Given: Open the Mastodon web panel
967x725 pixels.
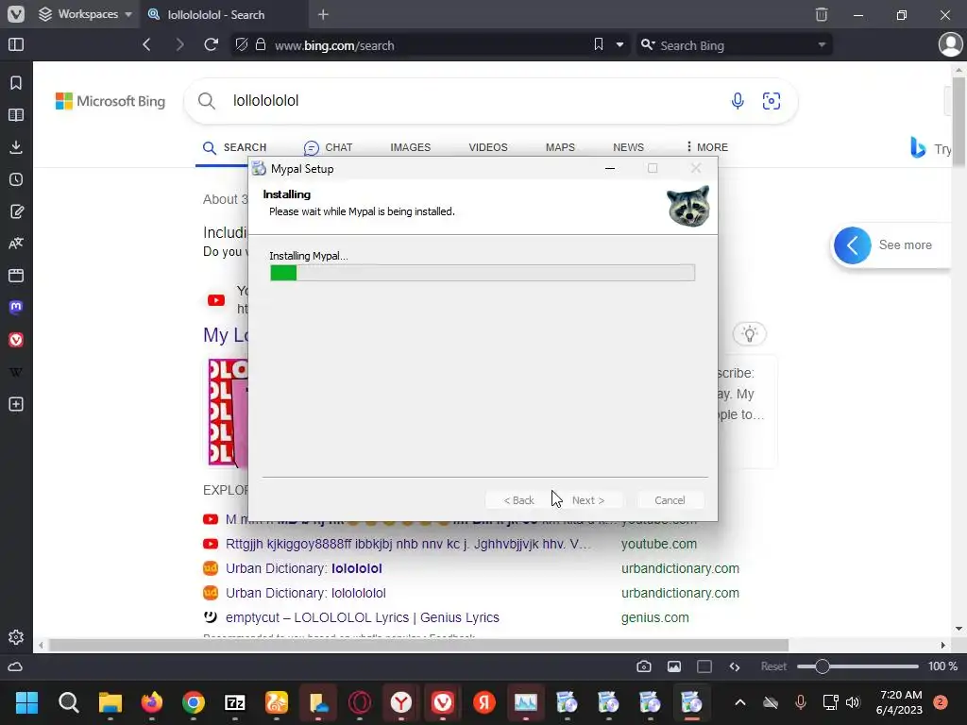Looking at the screenshot, I should point(16,307).
